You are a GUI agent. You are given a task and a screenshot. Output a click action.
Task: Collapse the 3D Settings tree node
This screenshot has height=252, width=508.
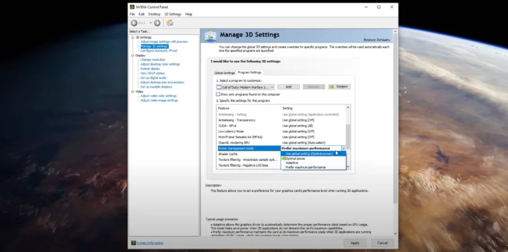coord(133,38)
